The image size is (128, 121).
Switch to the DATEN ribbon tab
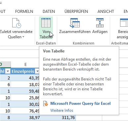(49, 12)
